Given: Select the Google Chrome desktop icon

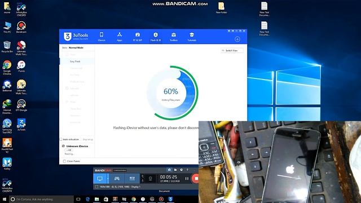Looking at the screenshot, I should pyautogui.click(x=7, y=68).
